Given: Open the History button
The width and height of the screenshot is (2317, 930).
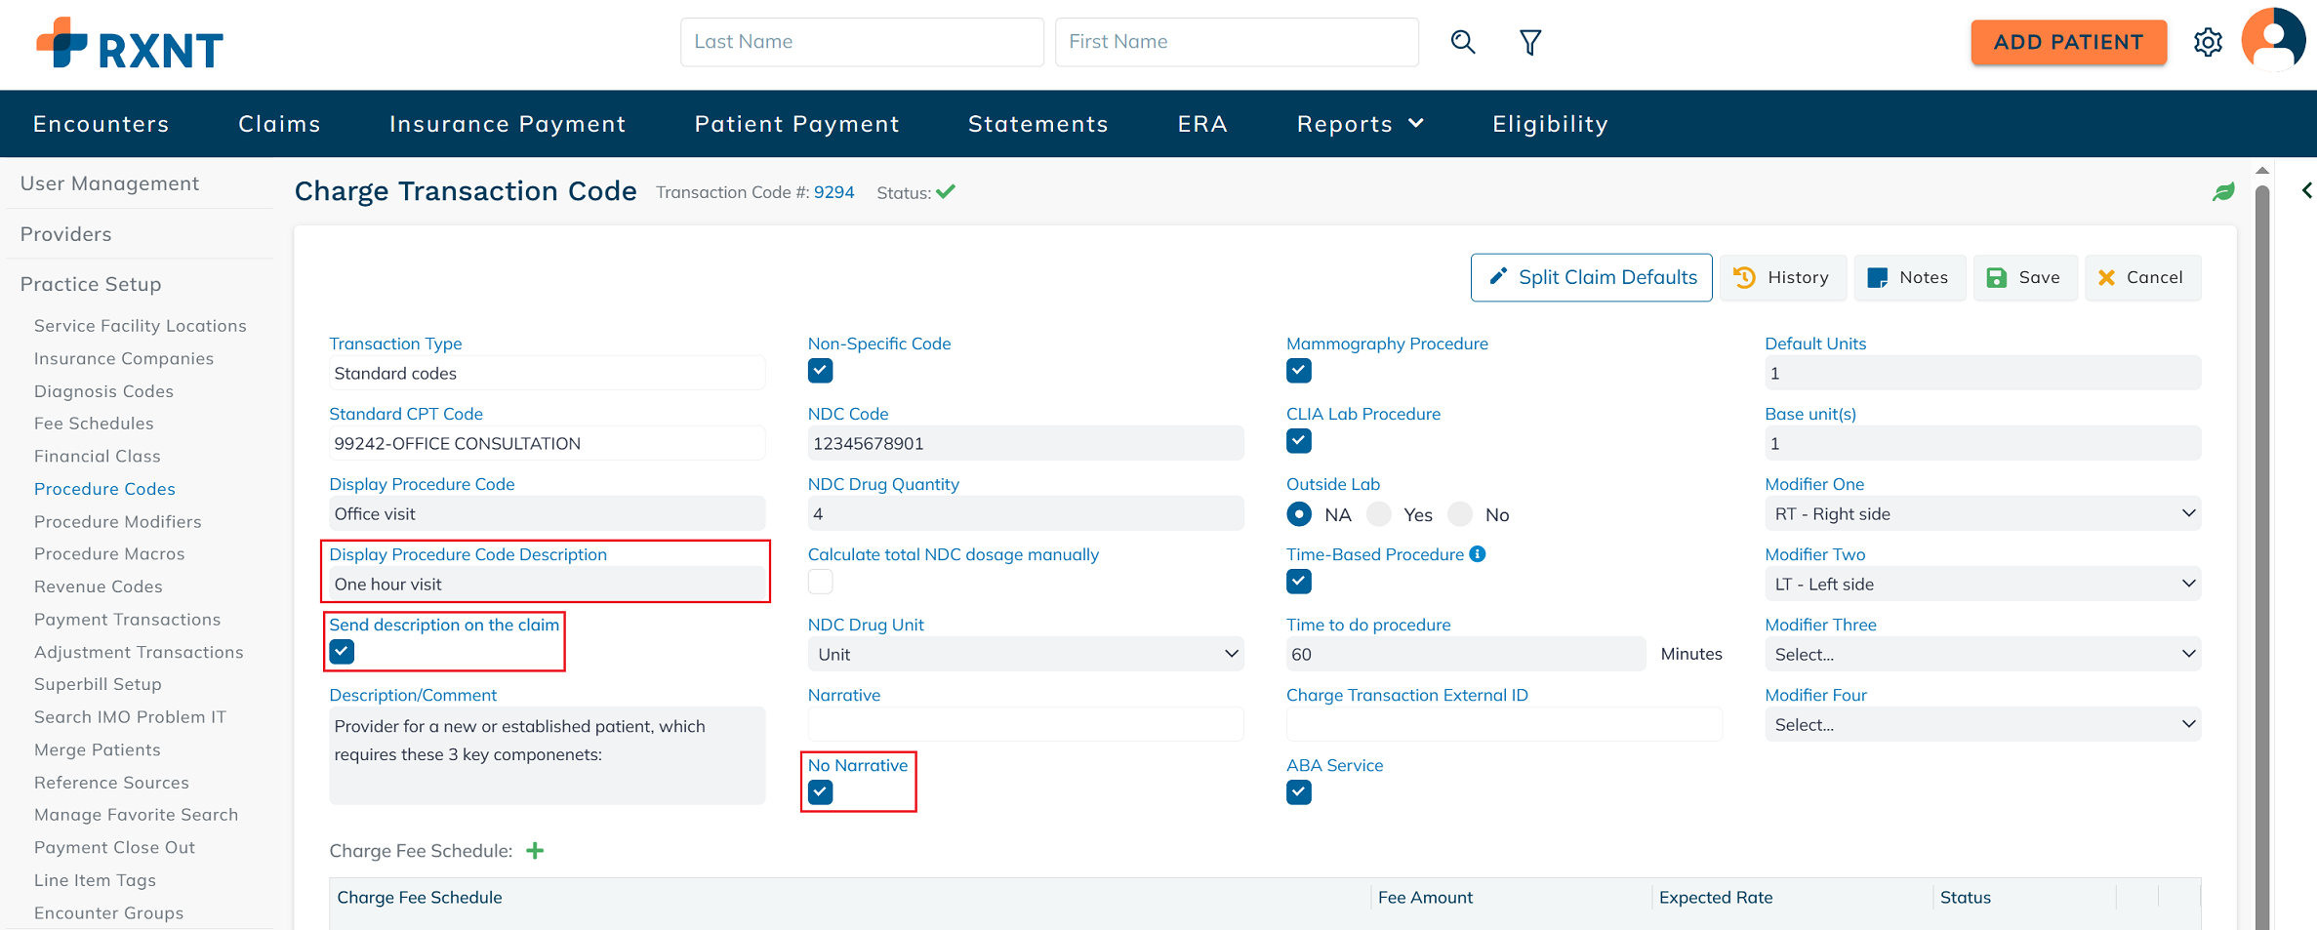Looking at the screenshot, I should click(x=1781, y=278).
